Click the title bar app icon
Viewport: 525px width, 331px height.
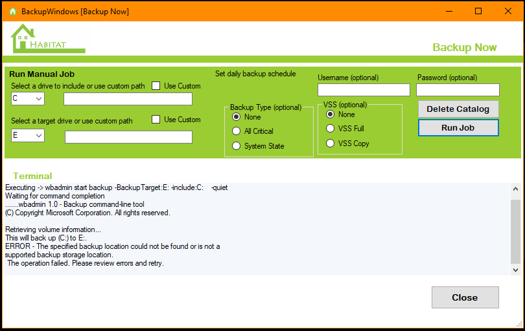click(x=13, y=12)
